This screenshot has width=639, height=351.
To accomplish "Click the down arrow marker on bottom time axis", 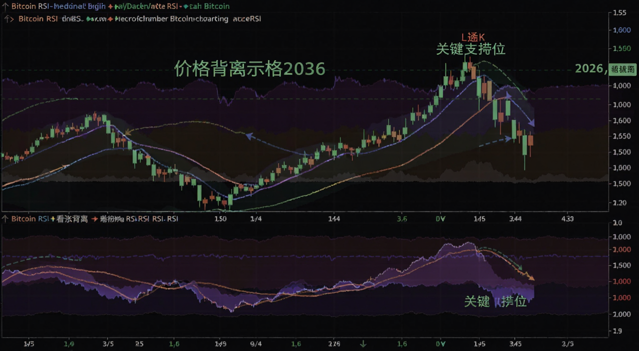I will [363, 344].
